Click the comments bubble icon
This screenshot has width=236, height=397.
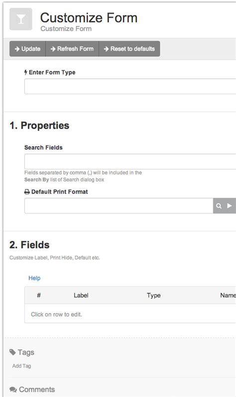pyautogui.click(x=13, y=390)
